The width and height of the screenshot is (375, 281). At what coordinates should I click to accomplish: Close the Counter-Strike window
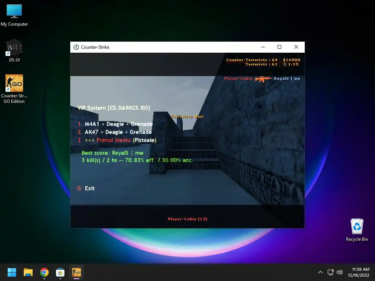pyautogui.click(x=296, y=47)
